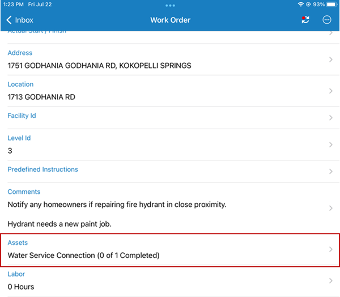Open the more options ellipsis menu
The width and height of the screenshot is (340, 297).
(x=326, y=20)
